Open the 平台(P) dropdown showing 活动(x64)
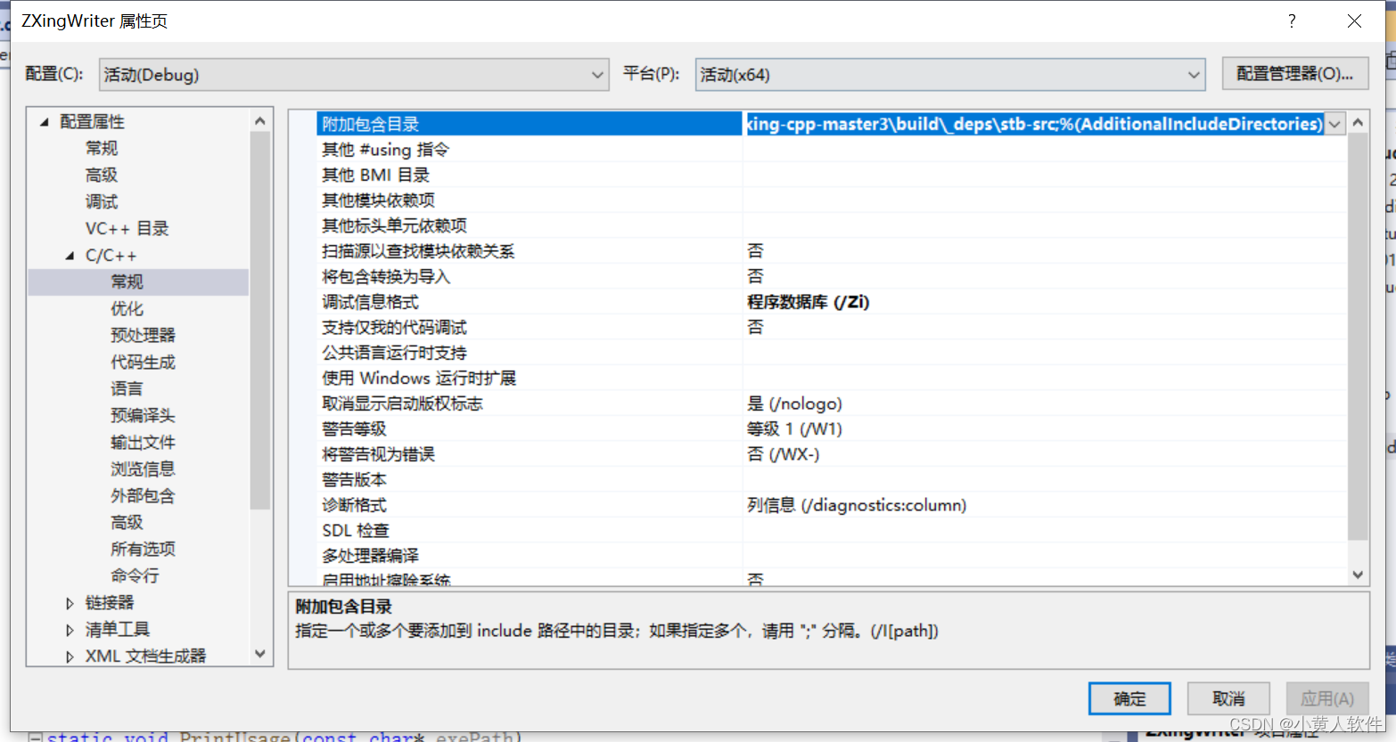1396x742 pixels. (1195, 75)
